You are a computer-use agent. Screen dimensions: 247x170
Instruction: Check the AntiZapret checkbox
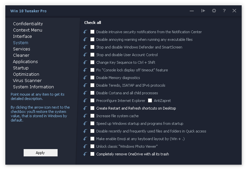(150, 101)
